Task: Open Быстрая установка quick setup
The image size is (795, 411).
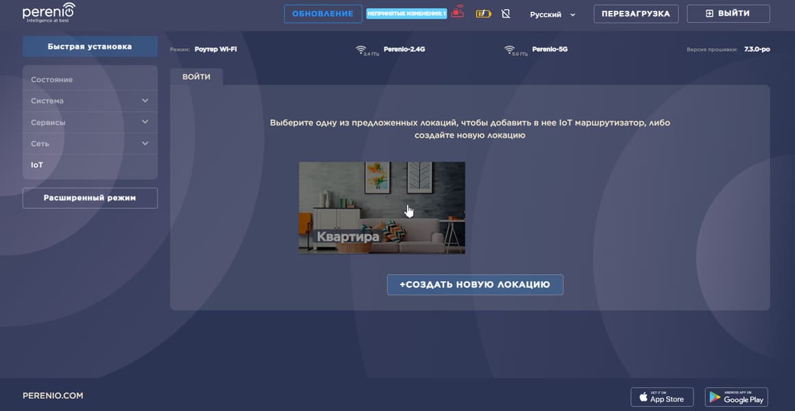Action: (90, 47)
